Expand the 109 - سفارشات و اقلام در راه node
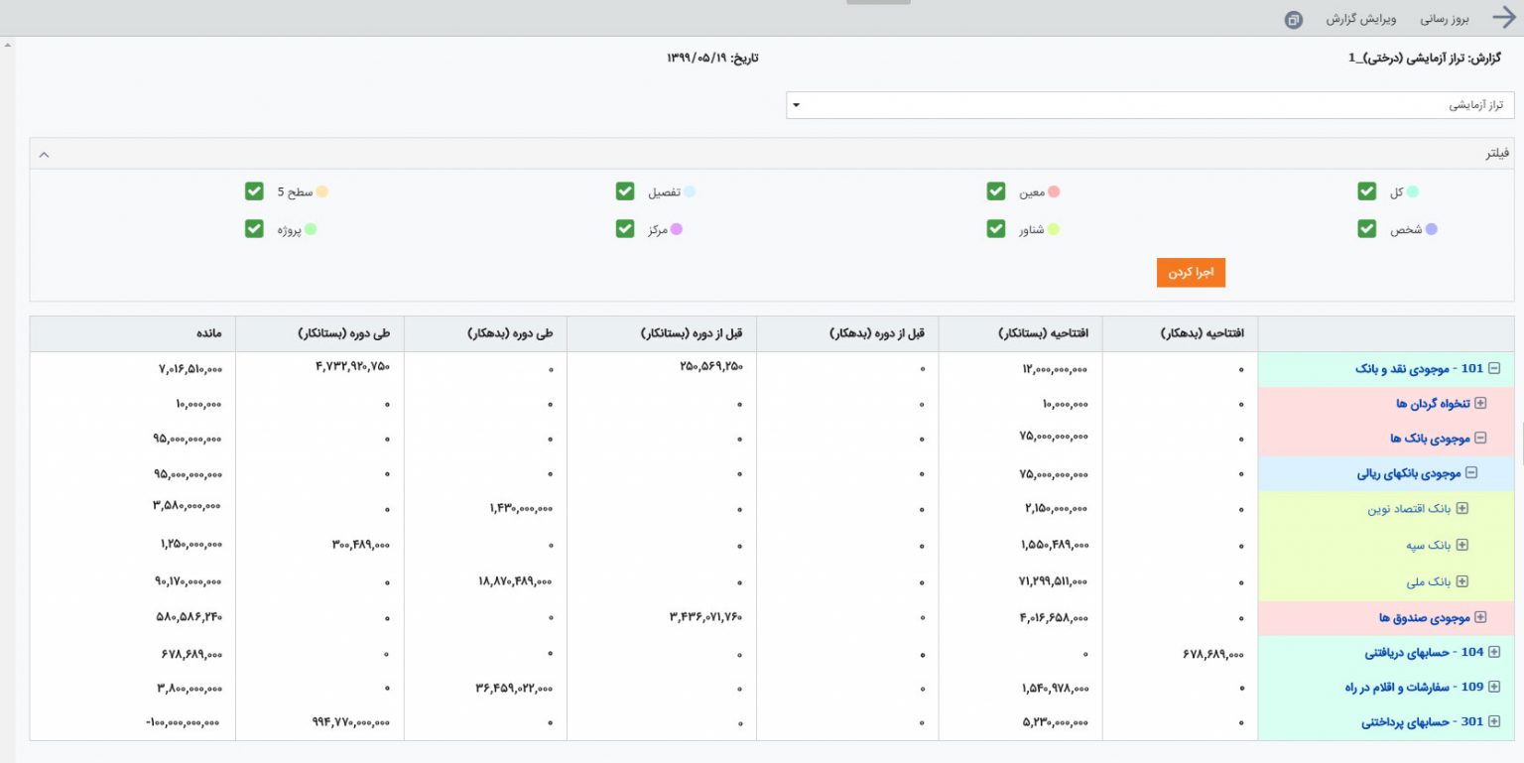 [1494, 686]
